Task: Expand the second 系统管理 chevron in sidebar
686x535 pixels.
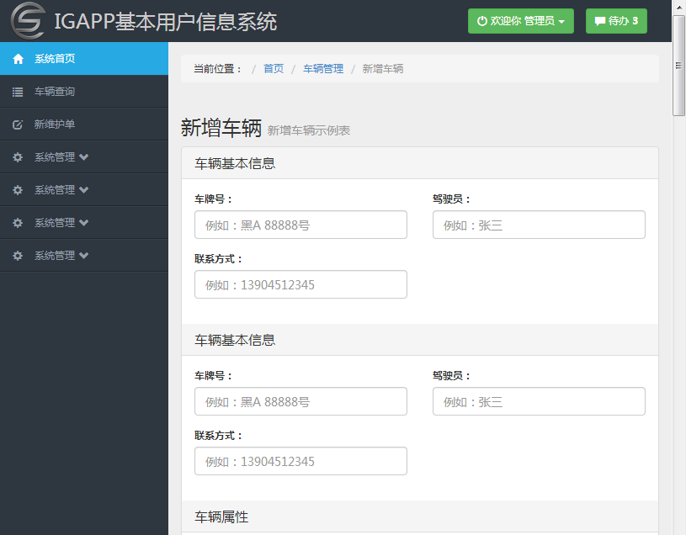Action: 84,190
